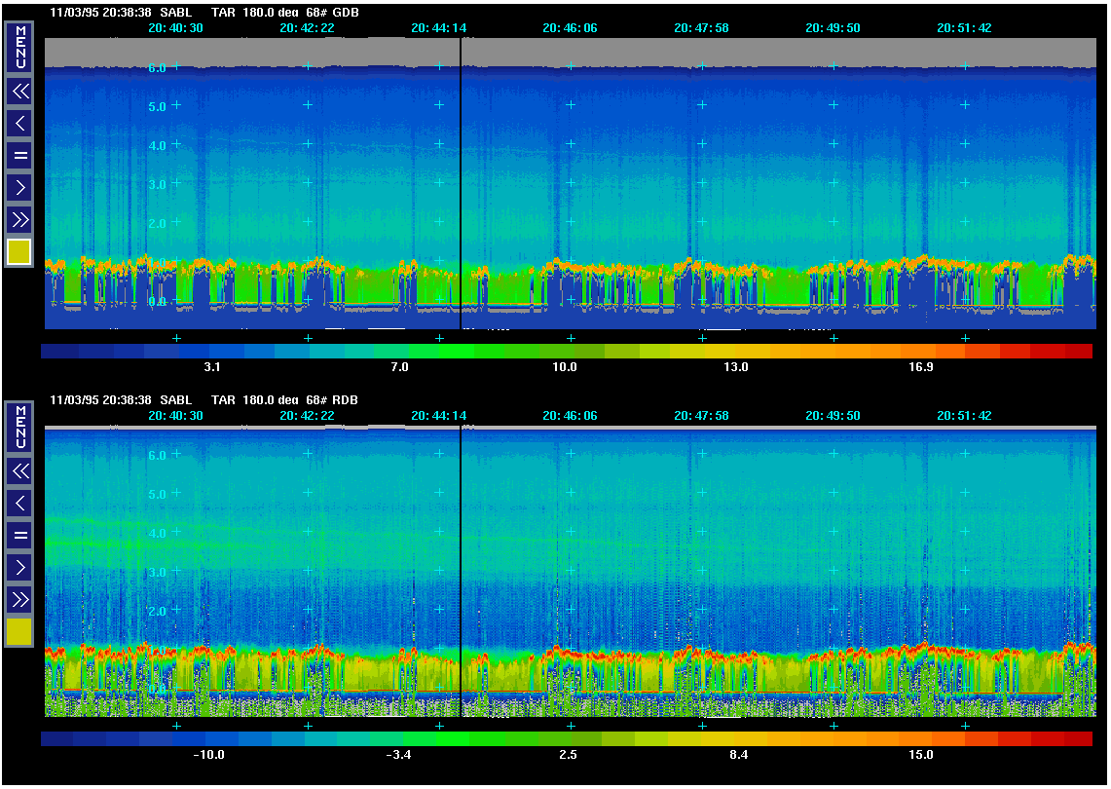Click the 20:46:06 time label above the top plot
The width and height of the screenshot is (1111, 789).
(x=570, y=28)
